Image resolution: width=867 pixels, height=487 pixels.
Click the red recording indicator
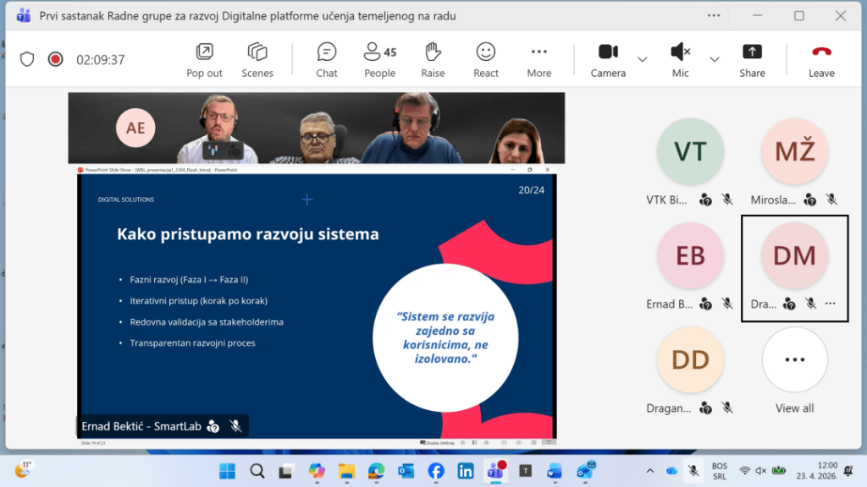55,59
